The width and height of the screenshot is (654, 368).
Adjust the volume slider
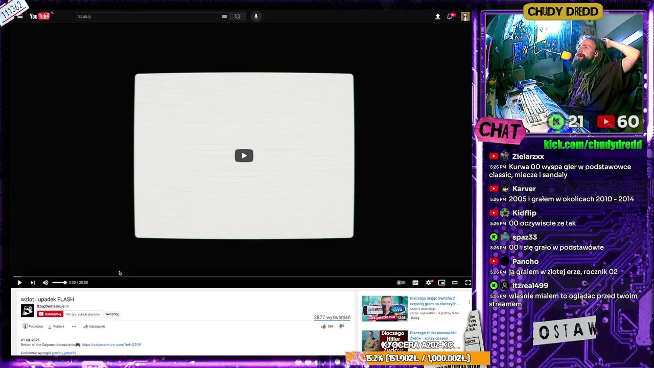(x=59, y=283)
